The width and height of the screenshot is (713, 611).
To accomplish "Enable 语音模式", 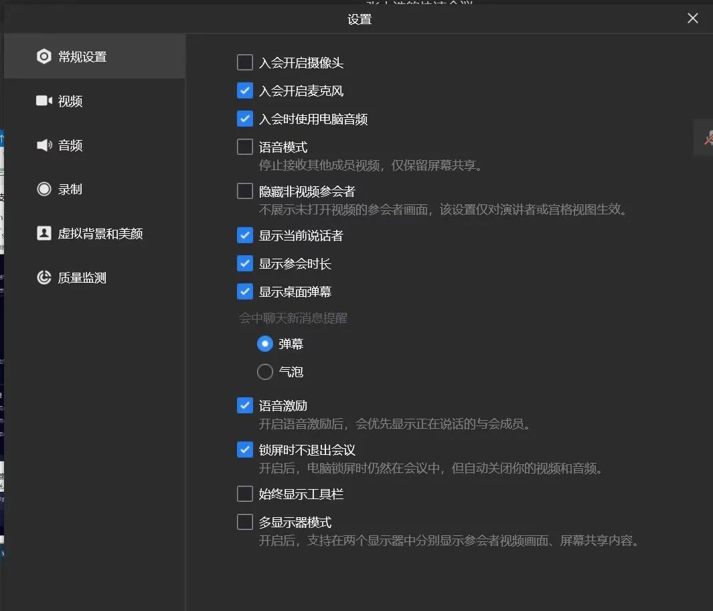I will coord(245,147).
